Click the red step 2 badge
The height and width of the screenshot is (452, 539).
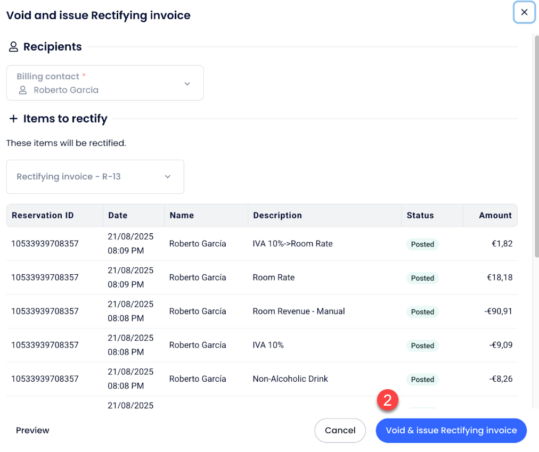pos(388,400)
